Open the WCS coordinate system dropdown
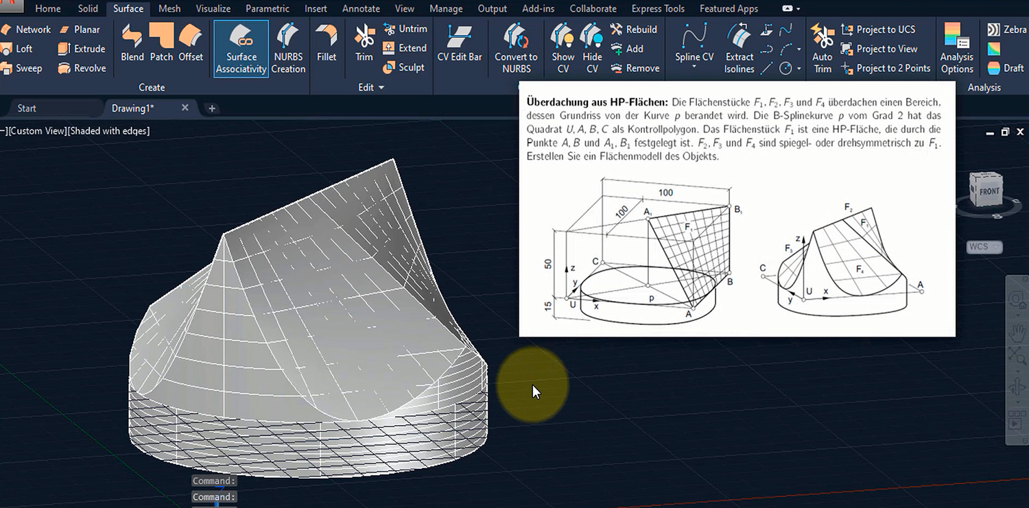1029x508 pixels. pyautogui.click(x=985, y=247)
